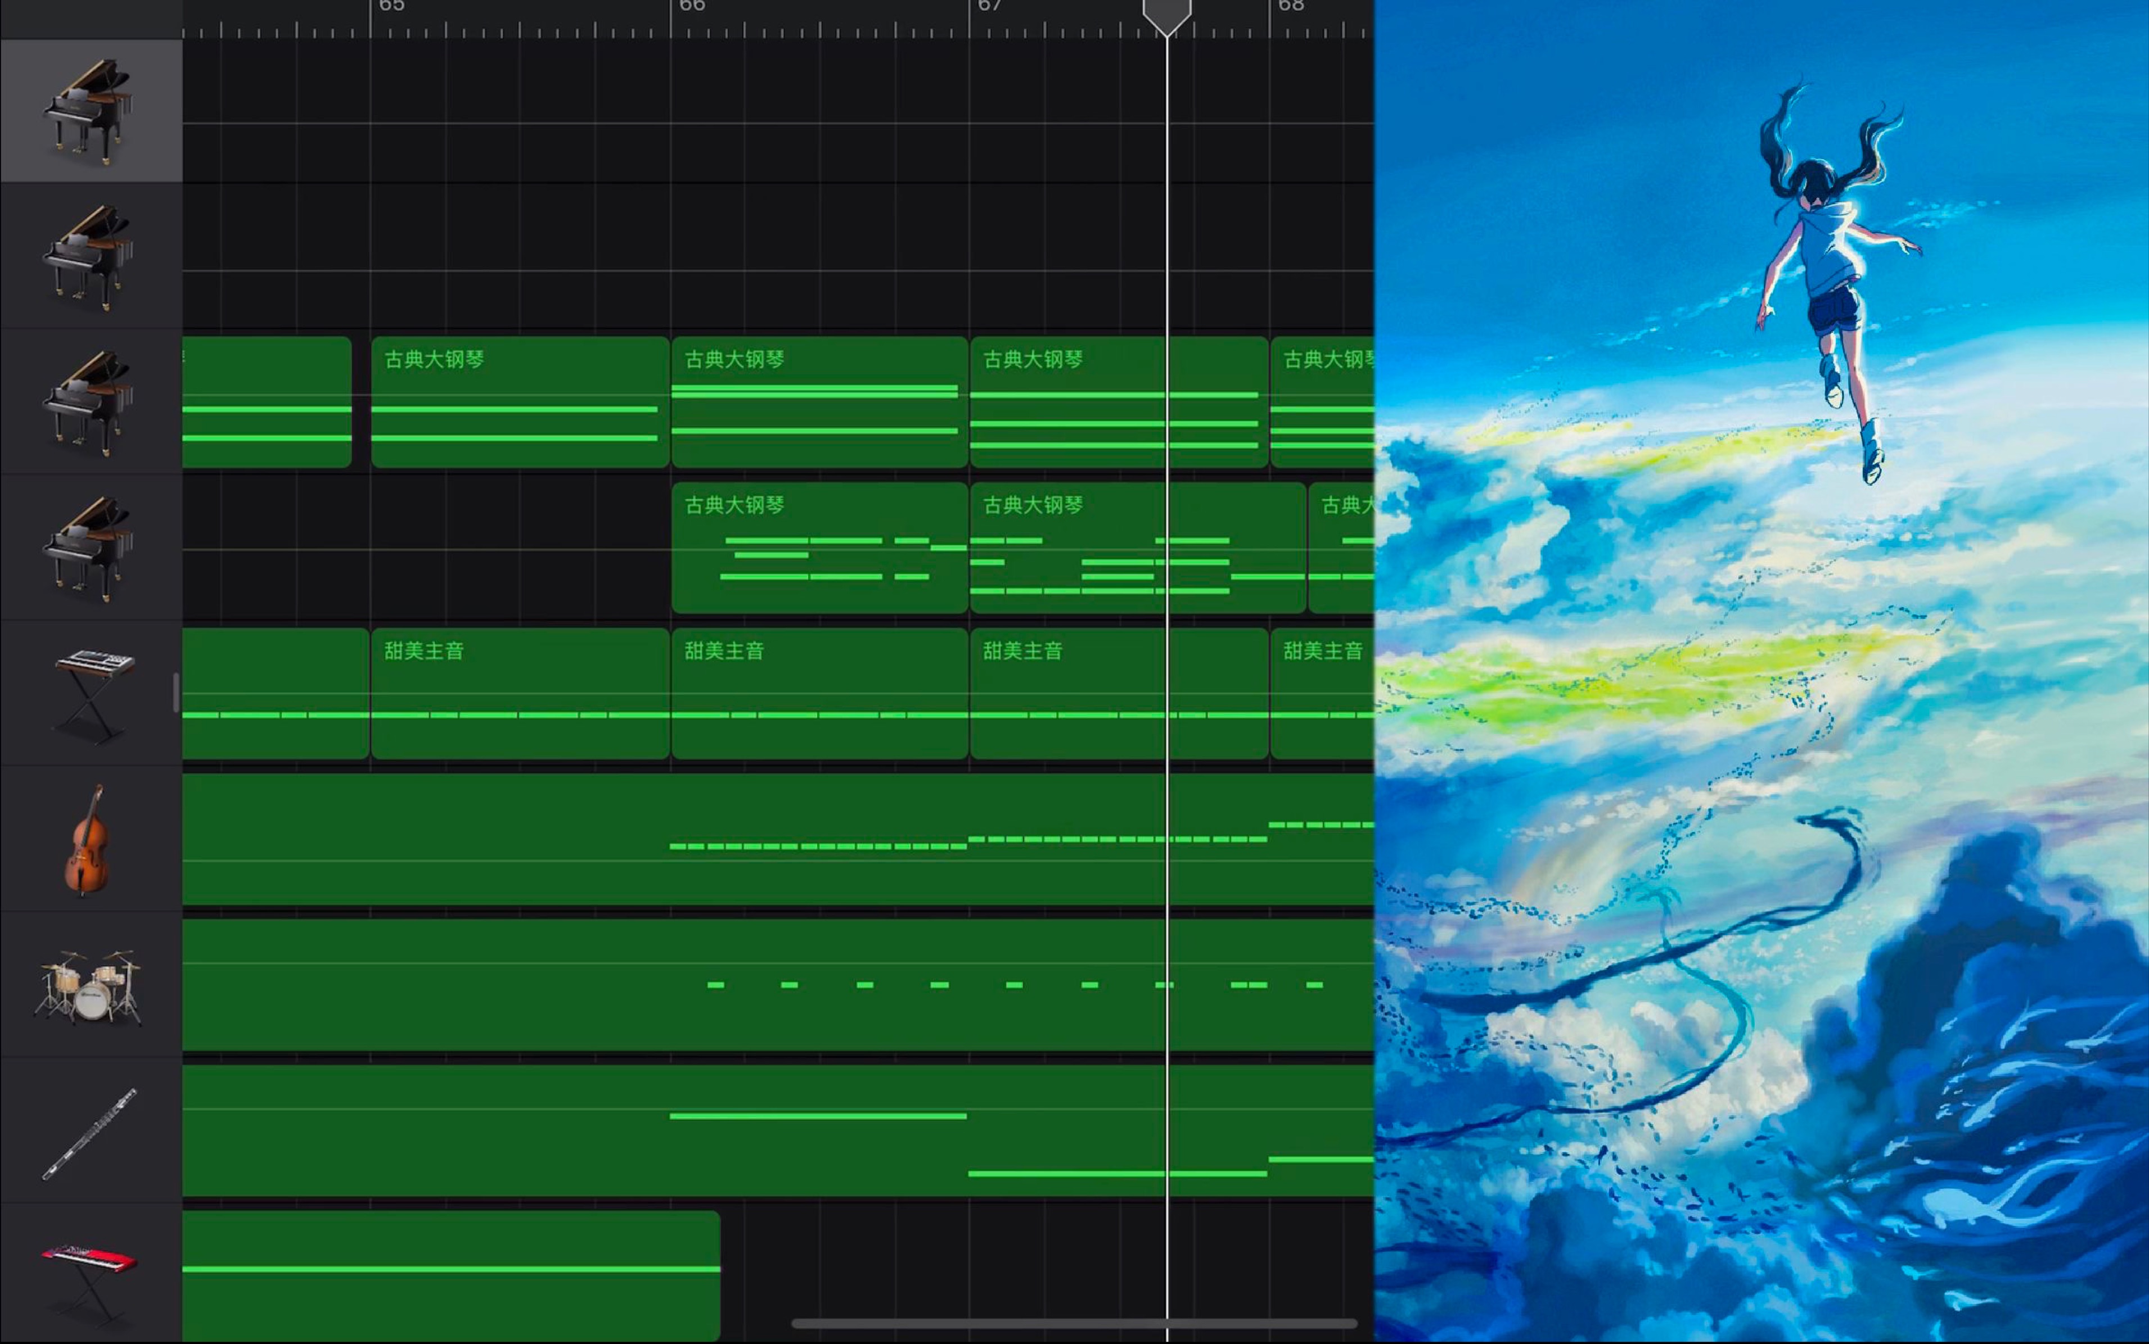This screenshot has width=2149, height=1344.
Task: Select the flute track icon
Action: click(89, 1133)
